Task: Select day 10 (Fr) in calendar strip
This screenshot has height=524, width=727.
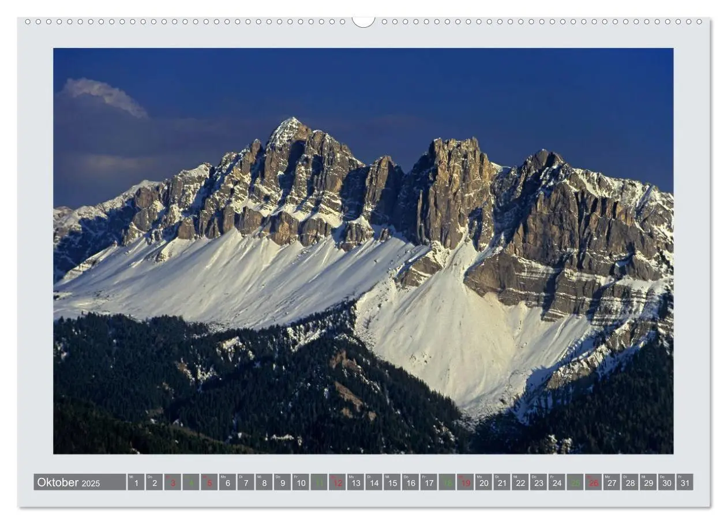Action: 301,482
